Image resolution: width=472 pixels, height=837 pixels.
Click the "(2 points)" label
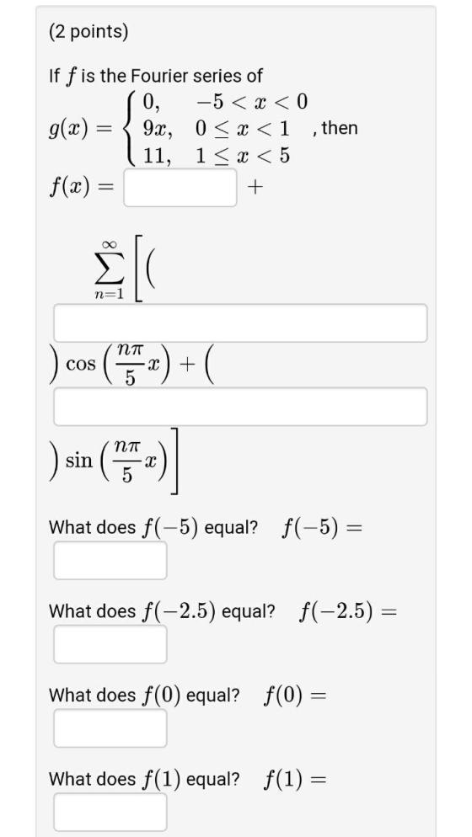coord(88,33)
